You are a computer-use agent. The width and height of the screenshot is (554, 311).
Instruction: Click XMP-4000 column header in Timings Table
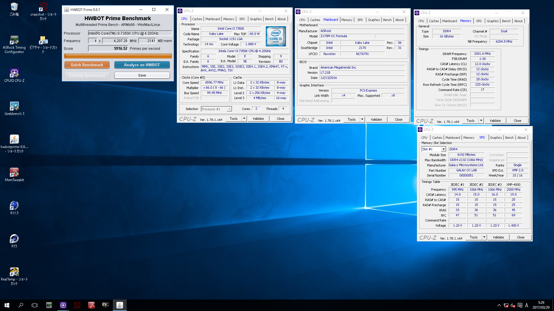[513, 185]
